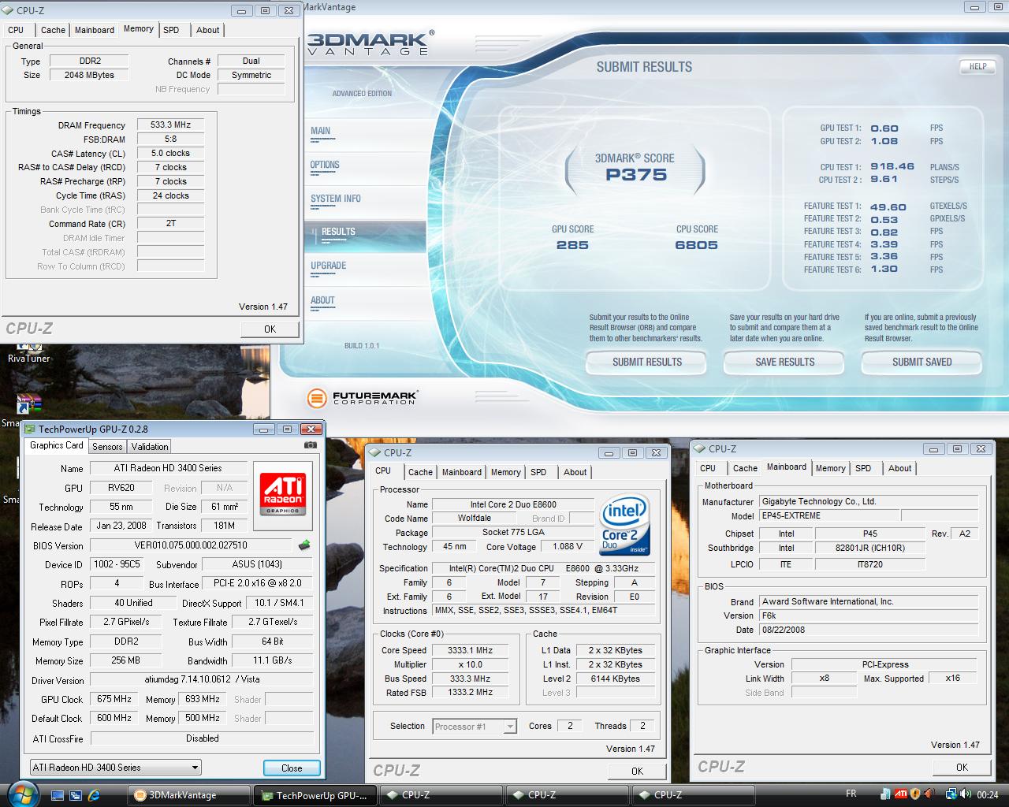Select Graphics Card tab in GPU-Z

point(57,445)
